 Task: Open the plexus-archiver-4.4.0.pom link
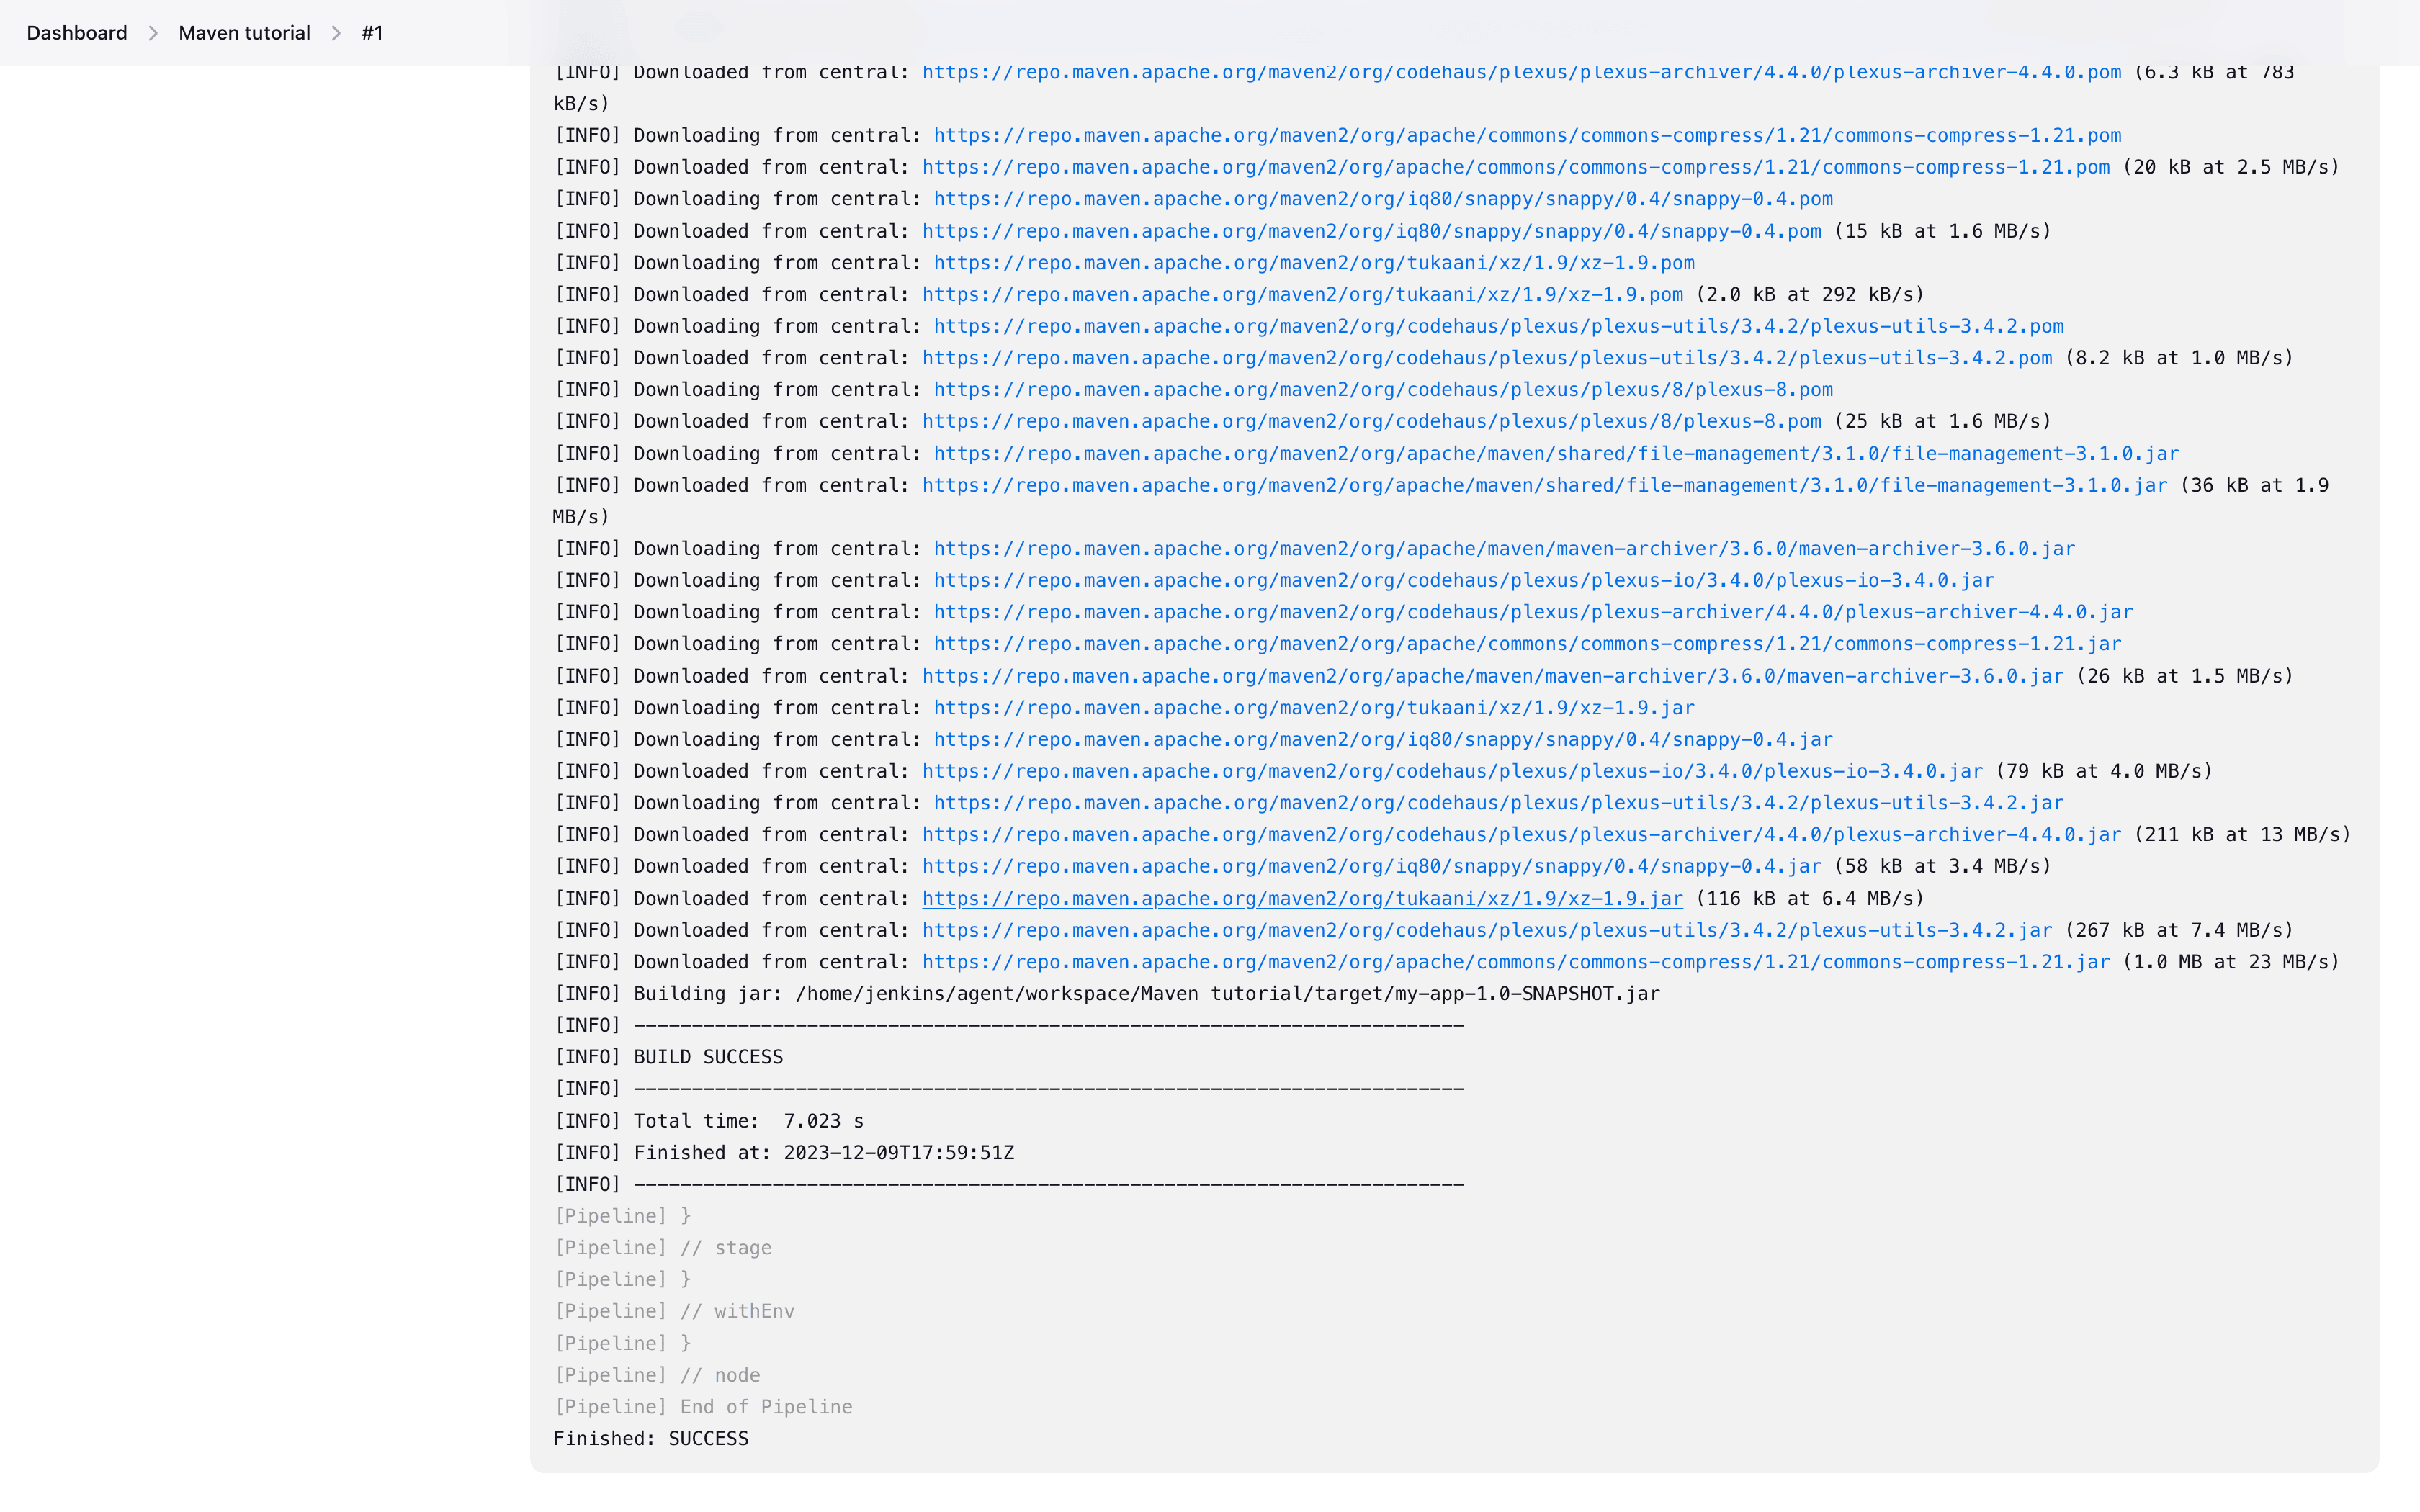[x=1520, y=71]
